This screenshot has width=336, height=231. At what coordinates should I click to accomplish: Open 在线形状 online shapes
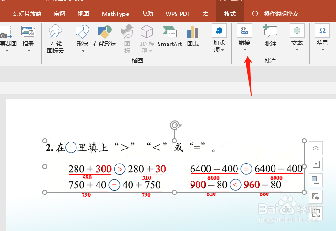[105, 36]
